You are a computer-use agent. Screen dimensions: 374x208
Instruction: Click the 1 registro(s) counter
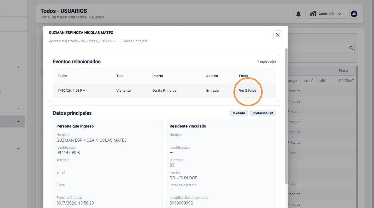pos(266,62)
